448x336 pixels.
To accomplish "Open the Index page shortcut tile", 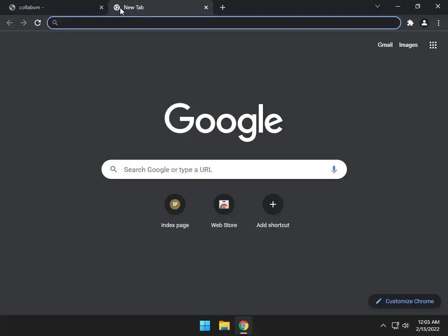I will 175,211.
